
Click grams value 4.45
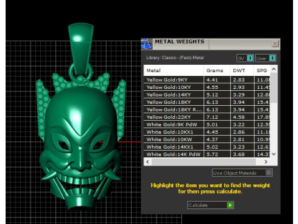pyautogui.click(x=212, y=132)
